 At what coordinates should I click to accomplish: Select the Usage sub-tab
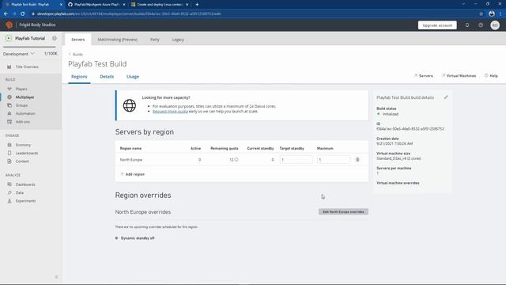point(133,77)
